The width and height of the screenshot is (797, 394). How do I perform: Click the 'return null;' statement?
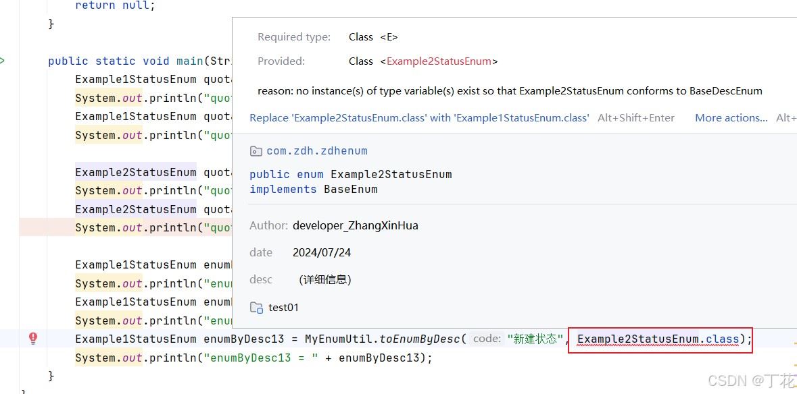115,5
